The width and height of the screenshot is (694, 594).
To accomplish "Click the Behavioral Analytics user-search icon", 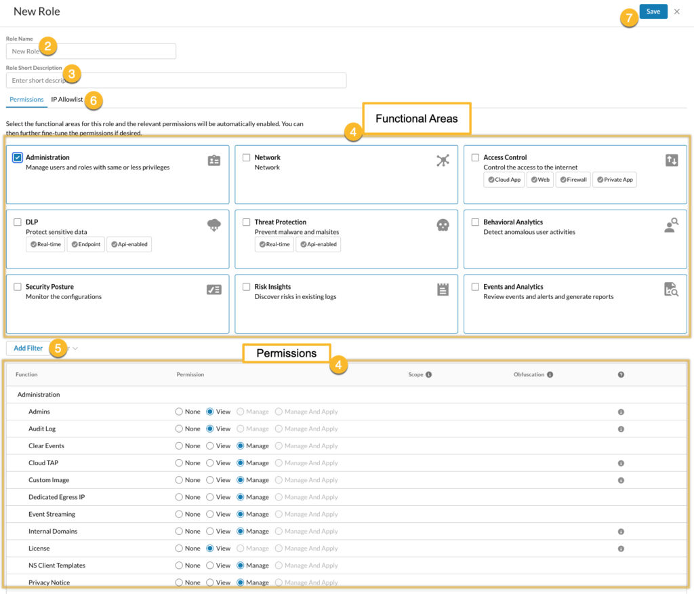I will (x=672, y=226).
